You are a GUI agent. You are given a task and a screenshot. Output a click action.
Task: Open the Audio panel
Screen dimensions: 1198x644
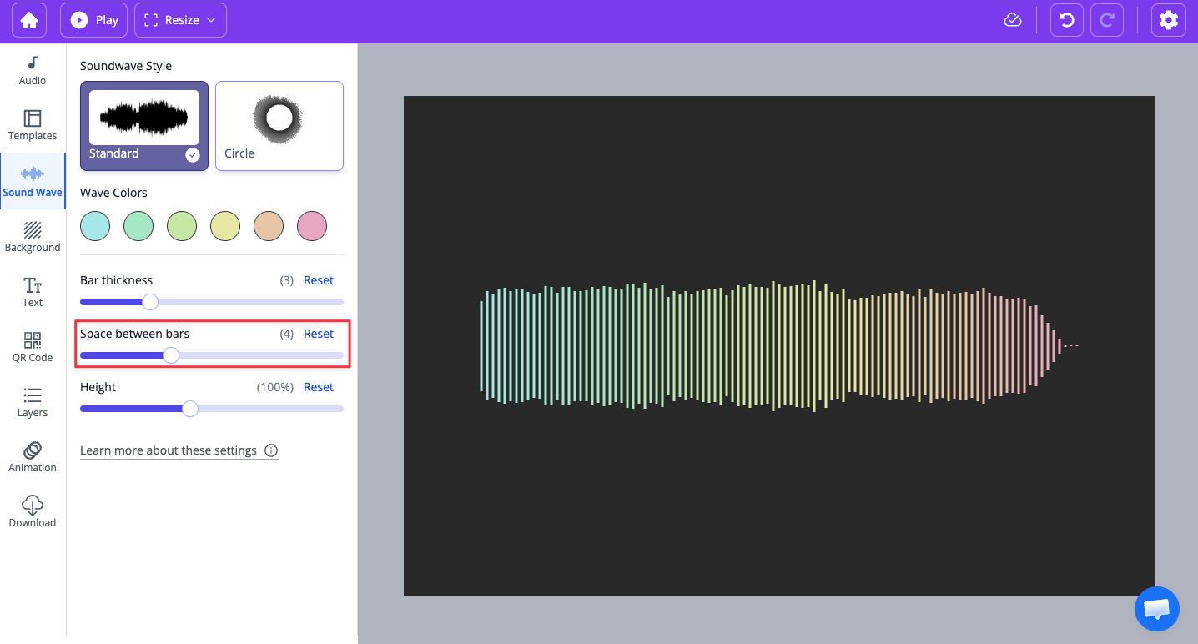(x=32, y=71)
